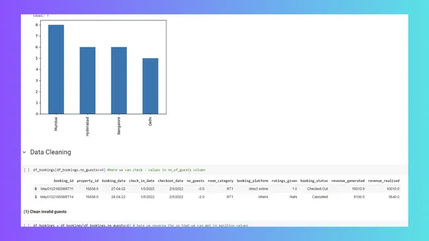The image size is (429, 241).
Task: Click the Mumbai x-axis label
Action: [56, 124]
